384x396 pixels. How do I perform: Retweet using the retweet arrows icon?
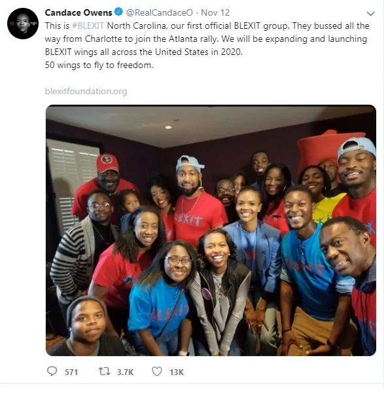coord(104,372)
